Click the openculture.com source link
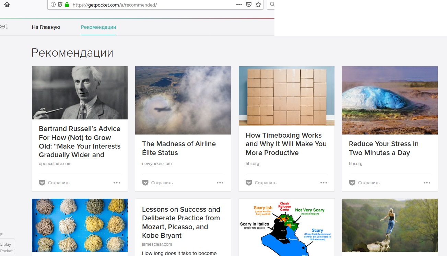This screenshot has width=447, height=256. 55,164
